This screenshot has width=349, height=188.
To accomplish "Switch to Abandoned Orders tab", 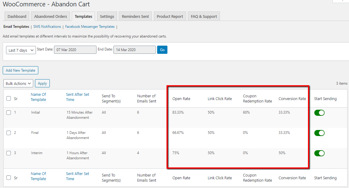I will point(50,16).
